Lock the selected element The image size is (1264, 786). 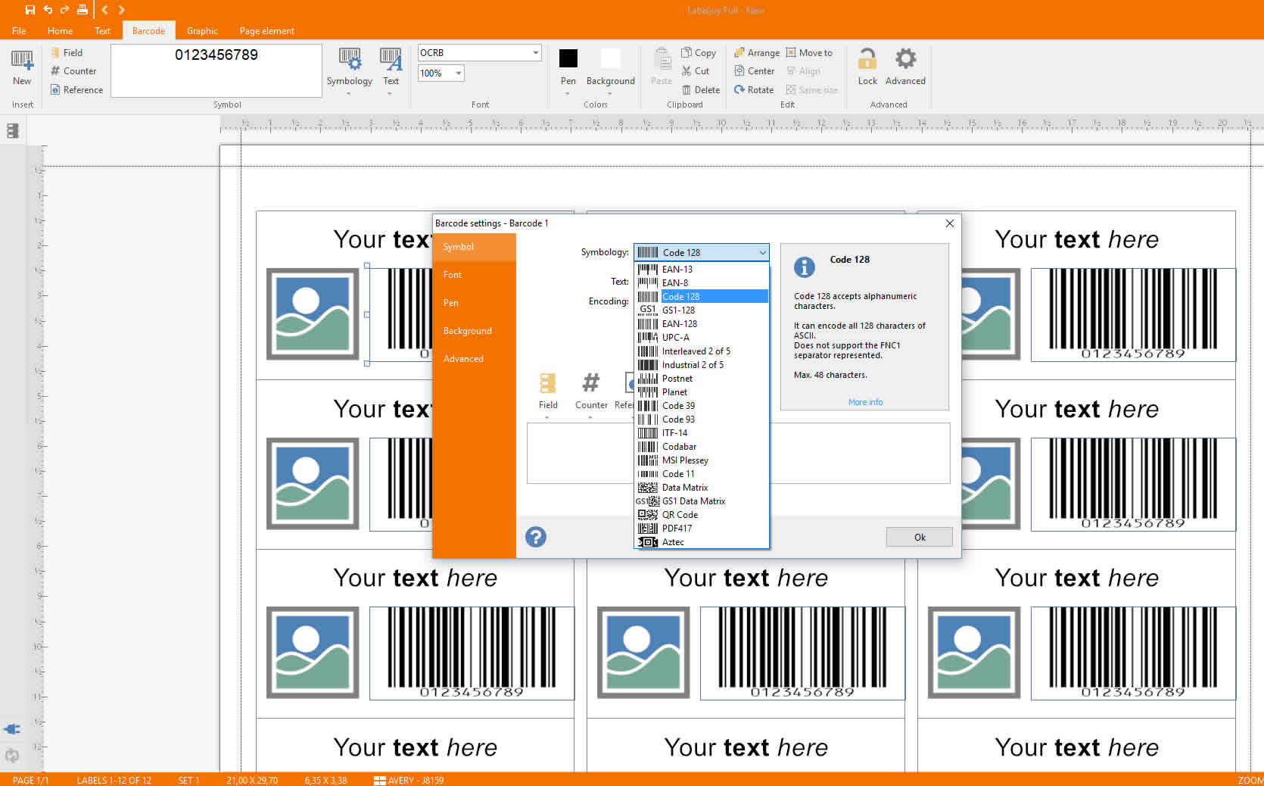pyautogui.click(x=867, y=67)
